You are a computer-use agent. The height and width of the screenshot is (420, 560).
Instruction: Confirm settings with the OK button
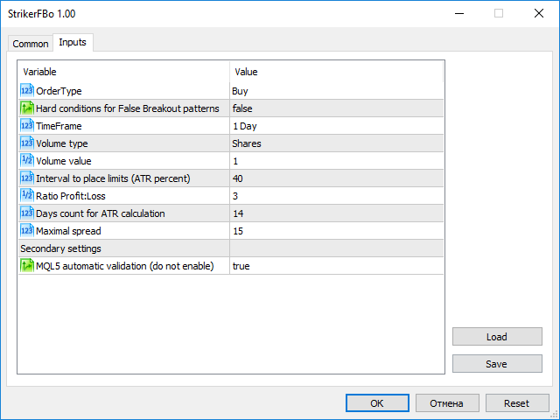click(x=377, y=403)
